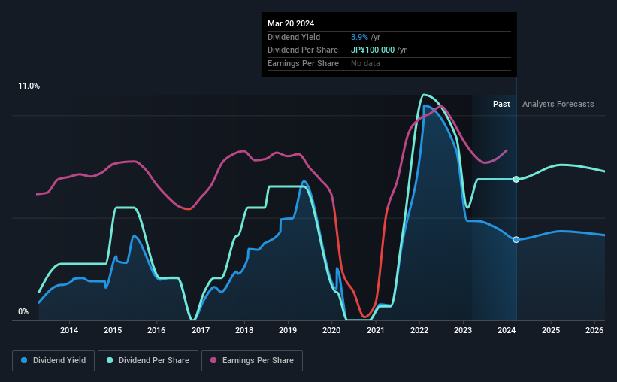Click the 11.0% y-axis label
Screen dimensions: 617x382
click(x=29, y=86)
